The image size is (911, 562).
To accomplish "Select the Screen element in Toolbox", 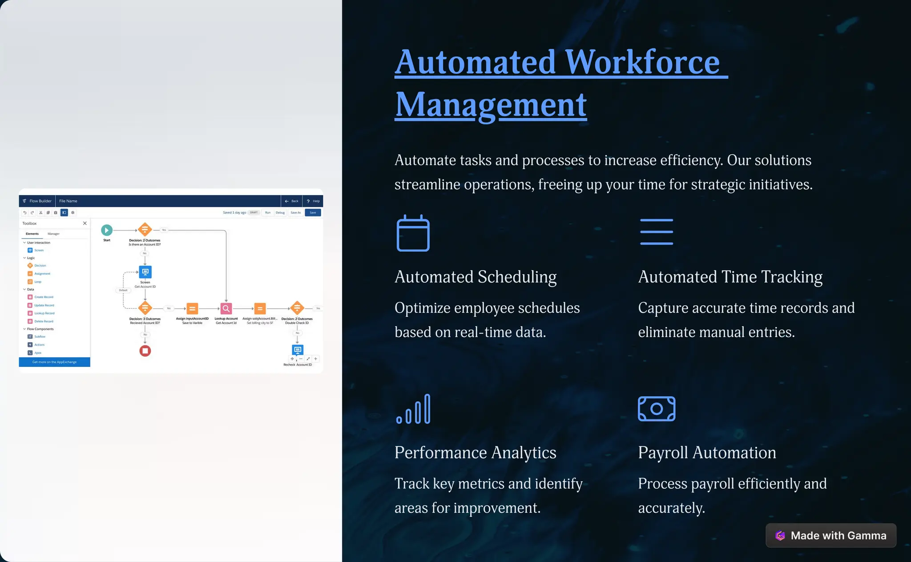I will [x=36, y=250].
